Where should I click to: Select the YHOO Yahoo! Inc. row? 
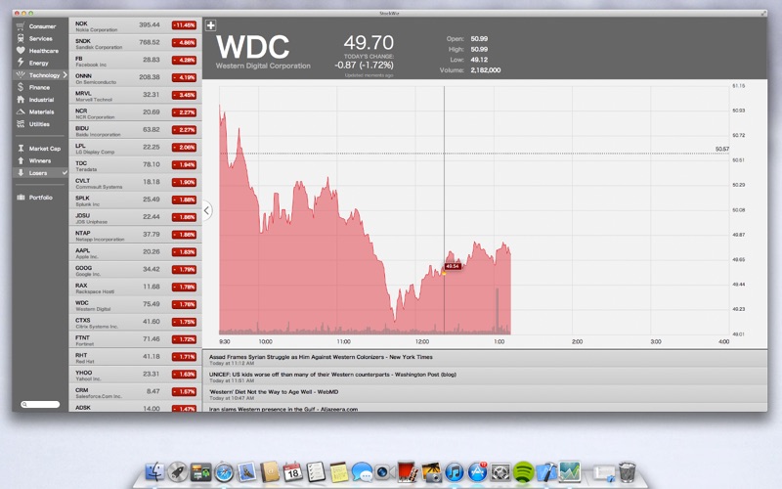click(135, 375)
